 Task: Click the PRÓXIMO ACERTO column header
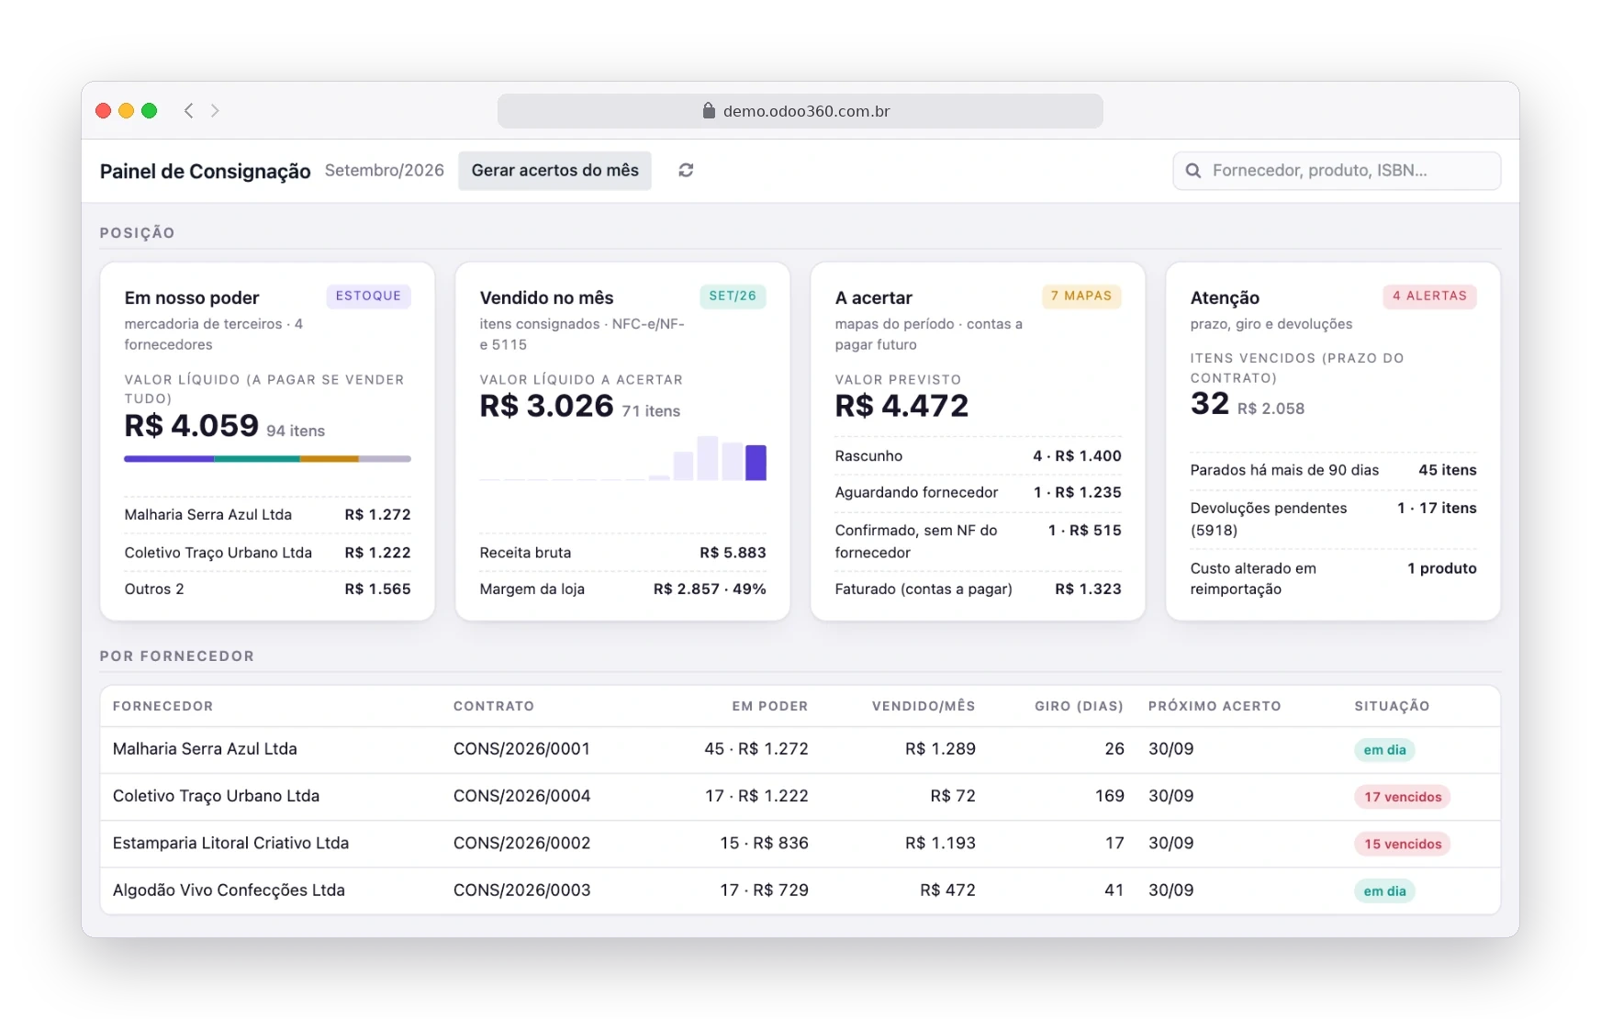(x=1215, y=706)
